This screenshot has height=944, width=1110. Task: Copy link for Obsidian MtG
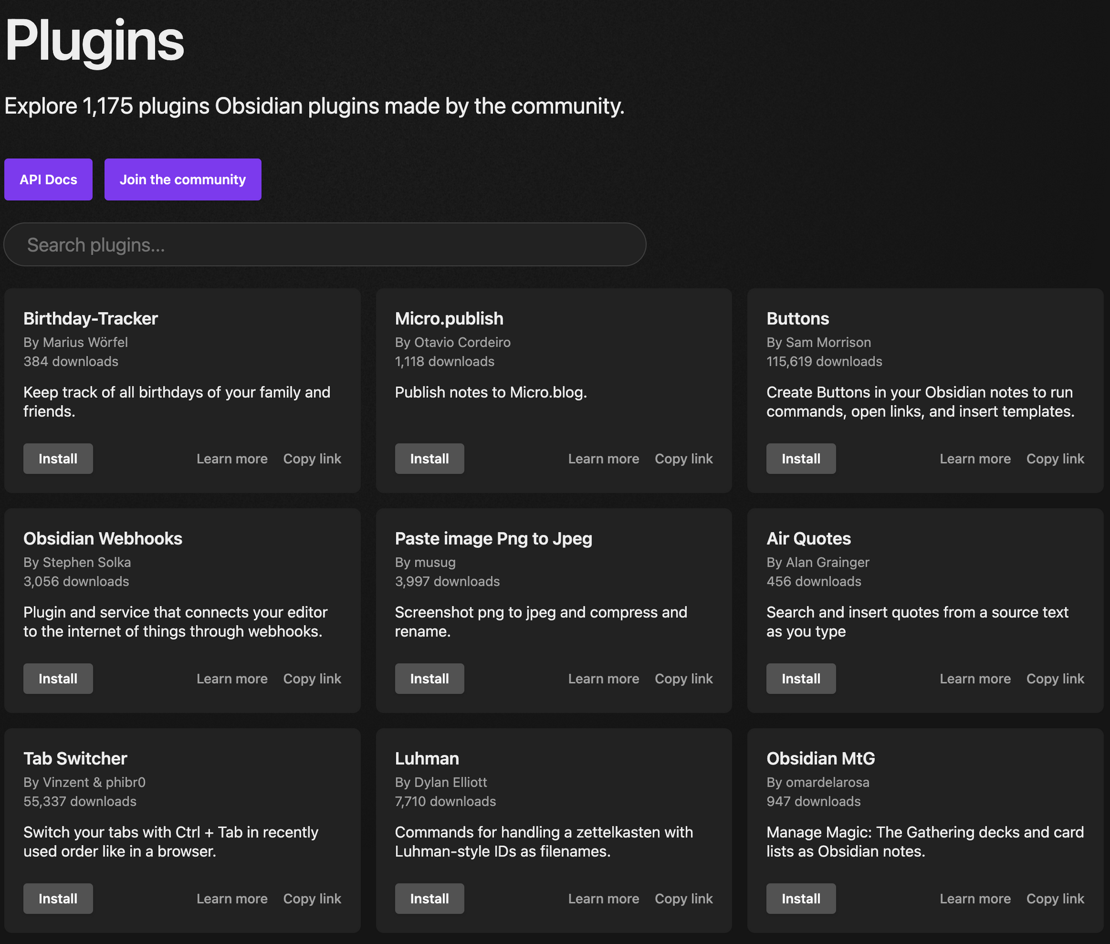pyautogui.click(x=1055, y=898)
